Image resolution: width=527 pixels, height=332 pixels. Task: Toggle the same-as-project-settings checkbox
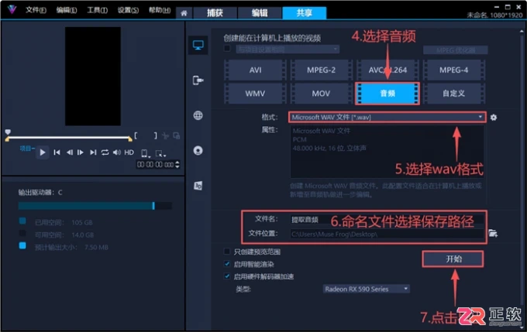coord(227,49)
